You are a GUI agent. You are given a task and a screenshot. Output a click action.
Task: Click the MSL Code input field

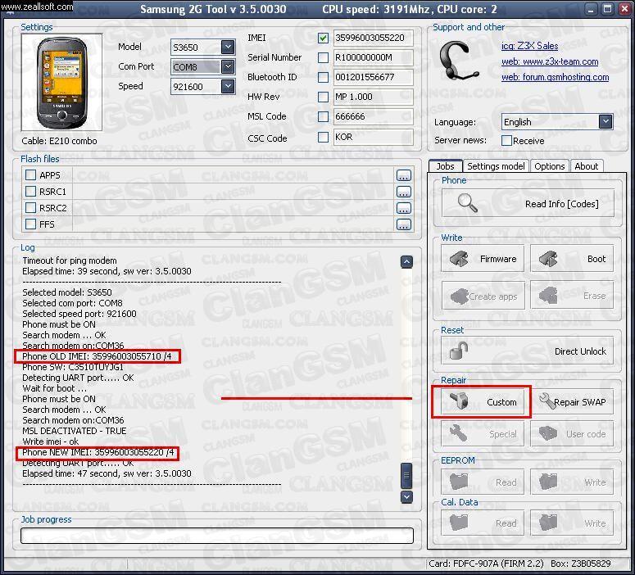(373, 116)
